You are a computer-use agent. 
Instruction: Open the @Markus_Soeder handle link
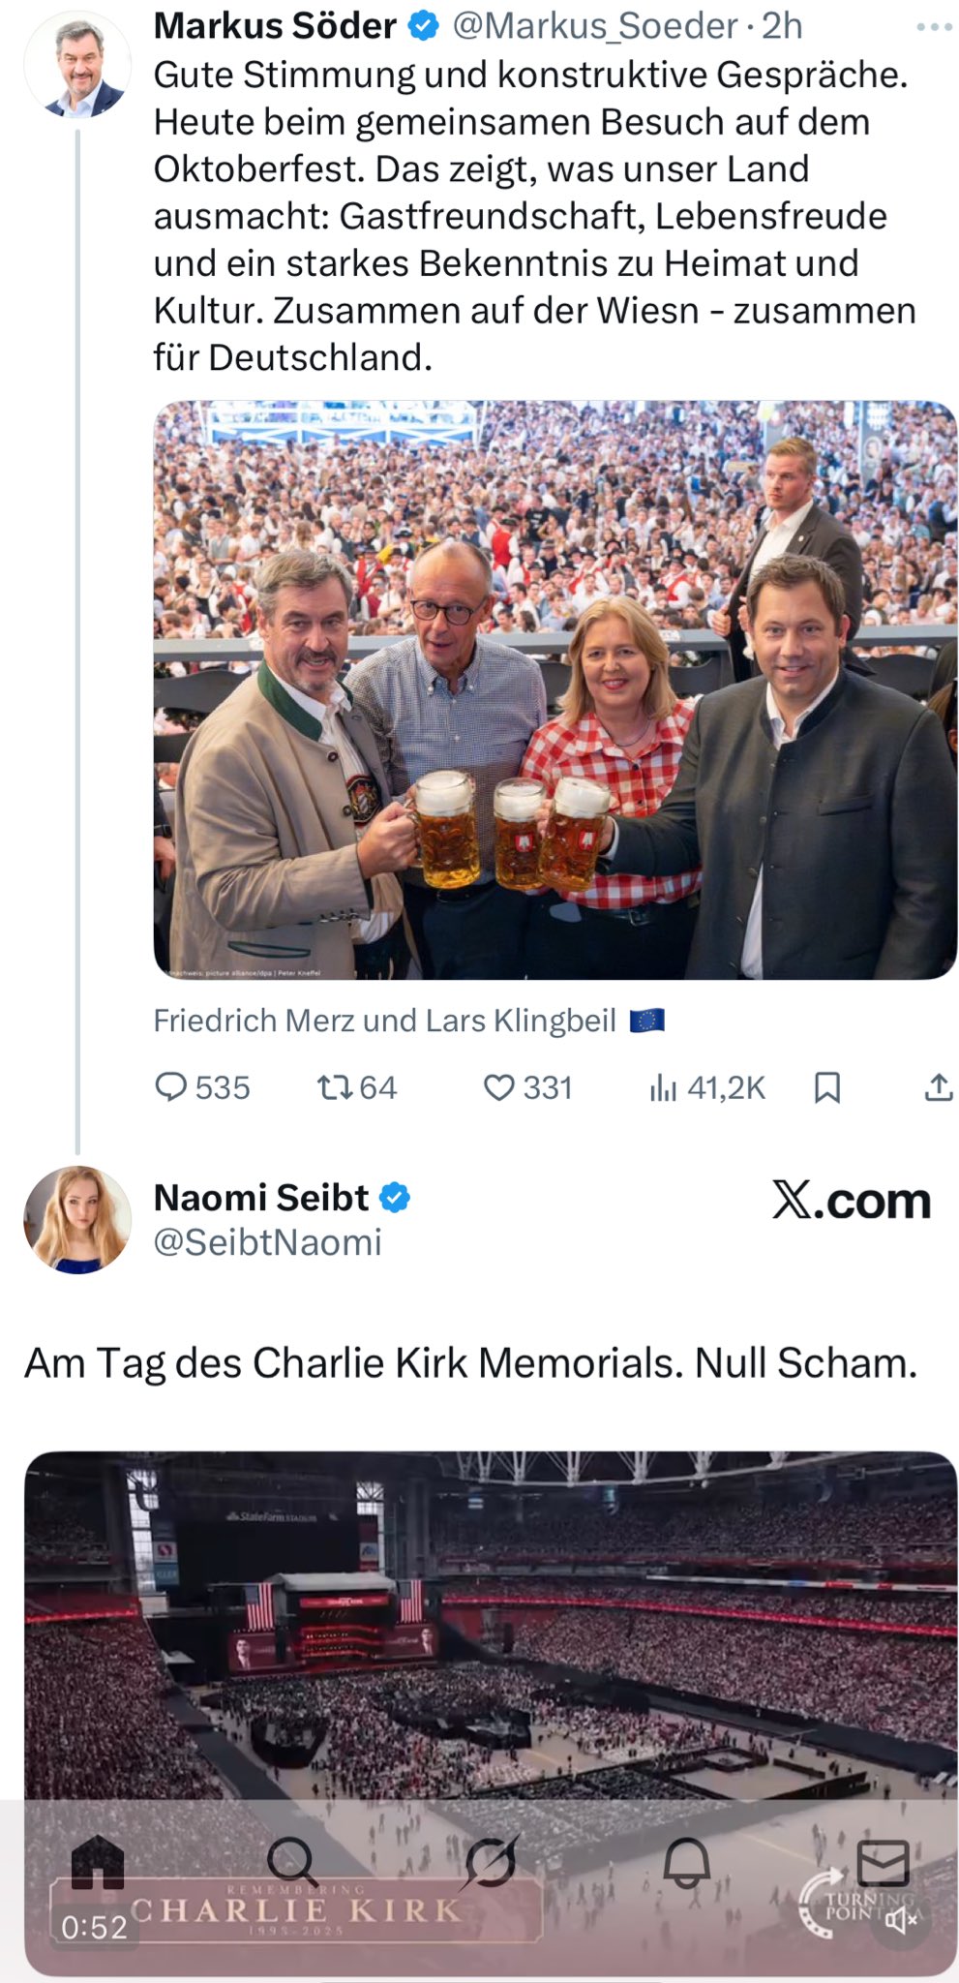coord(594,27)
